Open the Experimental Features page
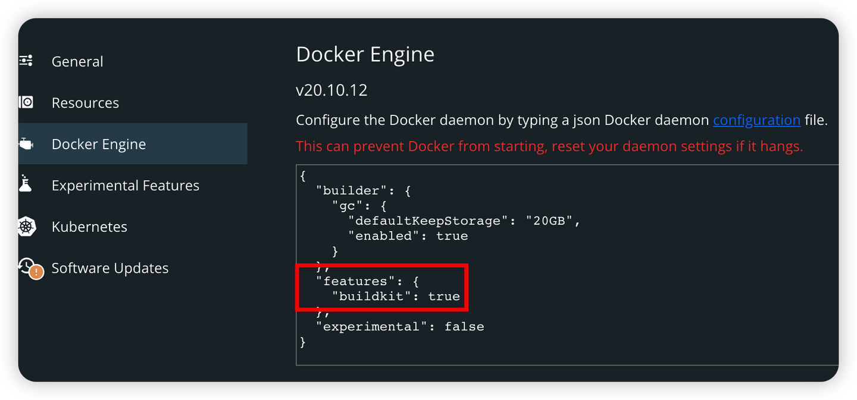This screenshot has width=857, height=400. point(126,185)
